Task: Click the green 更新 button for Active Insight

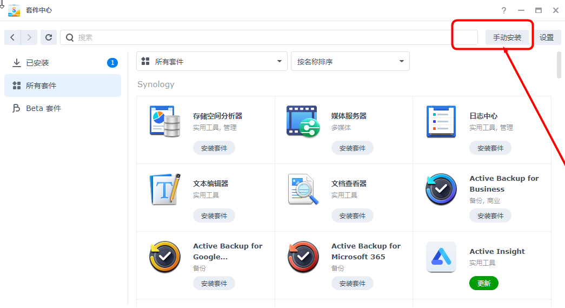Action: (x=484, y=284)
